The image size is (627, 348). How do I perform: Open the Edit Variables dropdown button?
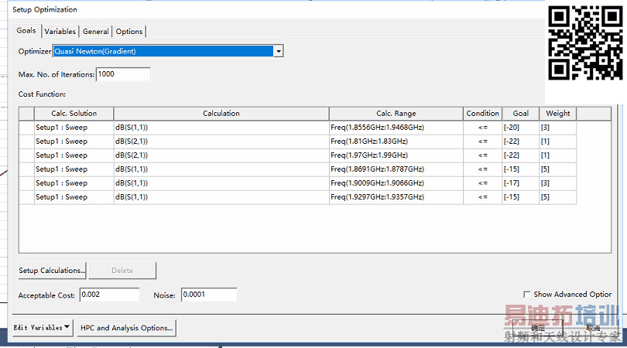[43, 328]
